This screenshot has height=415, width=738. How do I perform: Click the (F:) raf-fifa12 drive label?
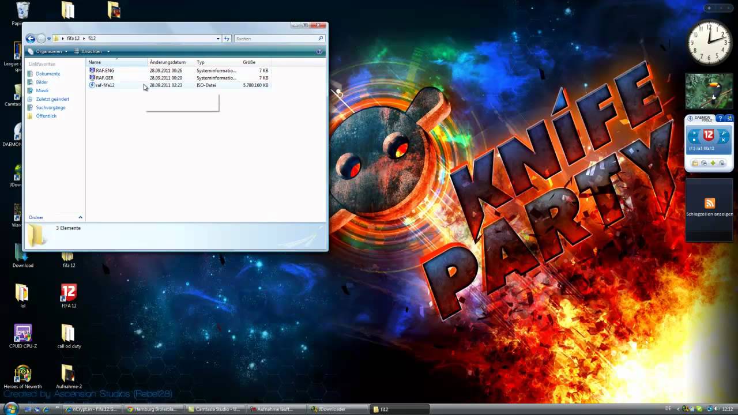701,148
